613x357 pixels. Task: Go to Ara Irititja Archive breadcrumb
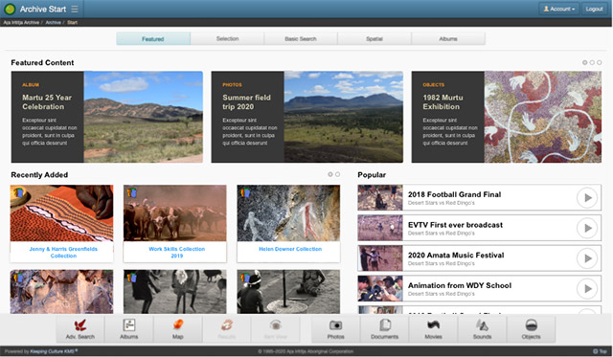click(21, 22)
